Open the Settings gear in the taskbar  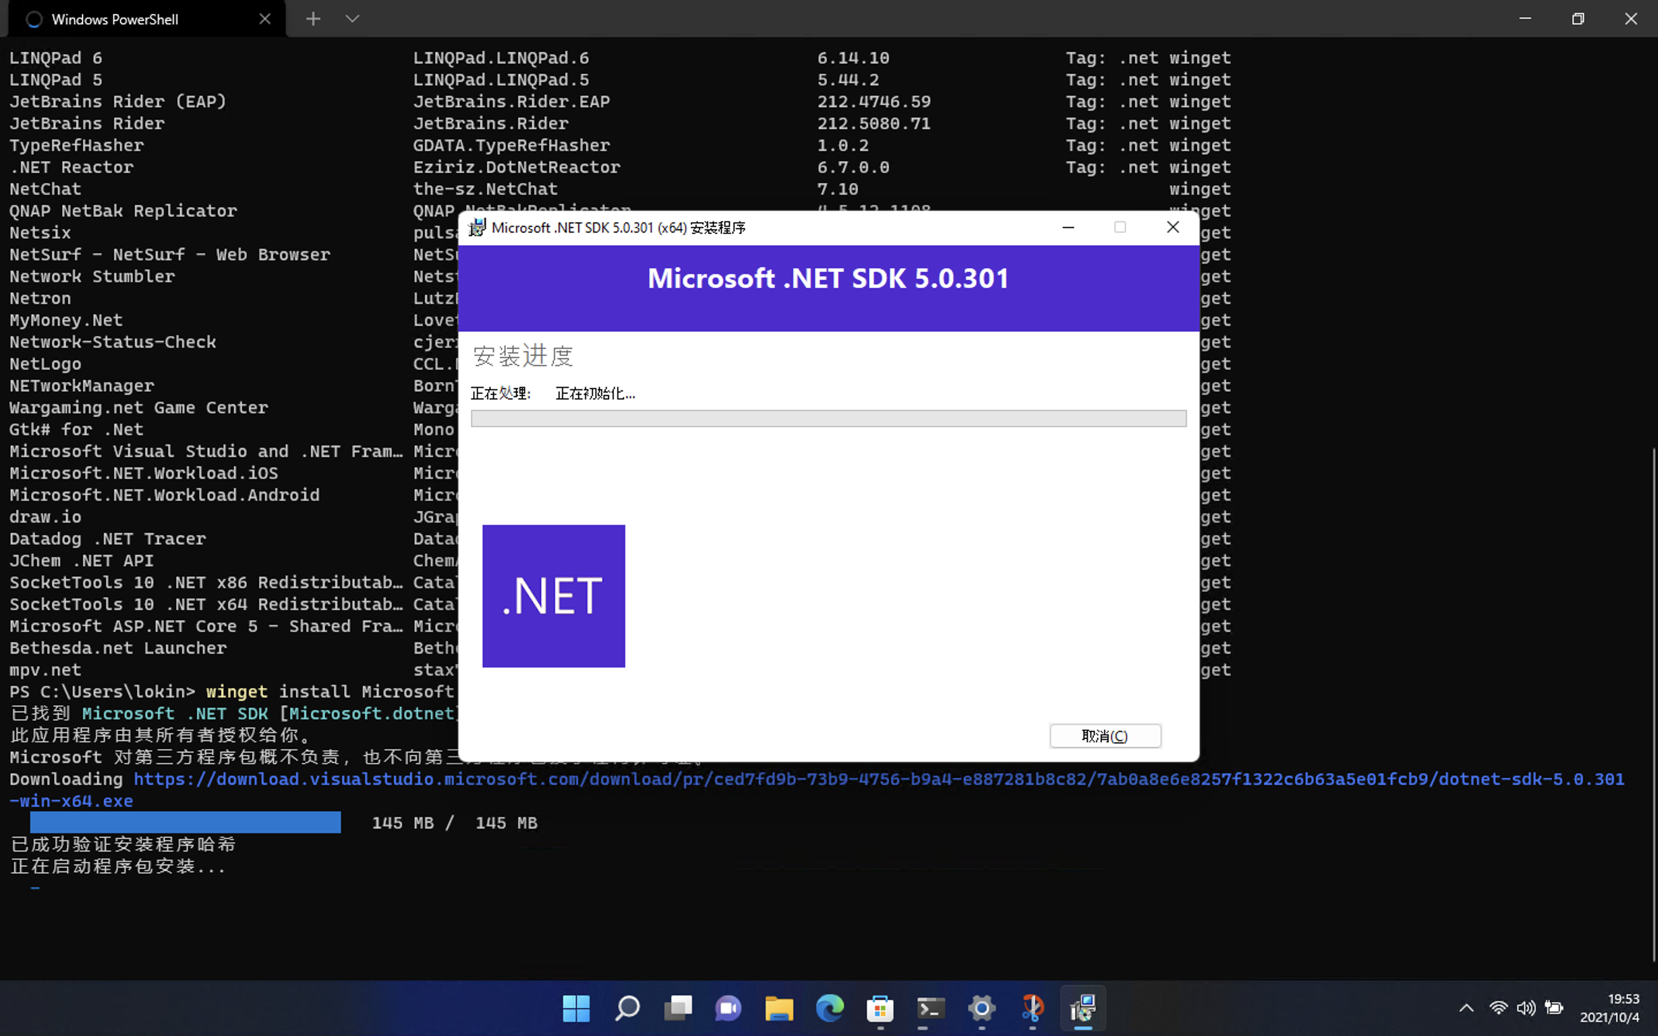(x=982, y=1008)
